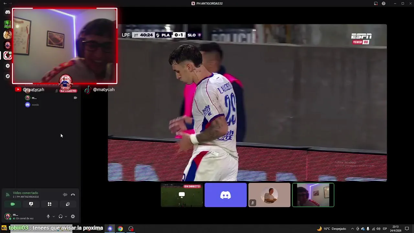Click the 'Video conectado' status text

[x=26, y=193]
